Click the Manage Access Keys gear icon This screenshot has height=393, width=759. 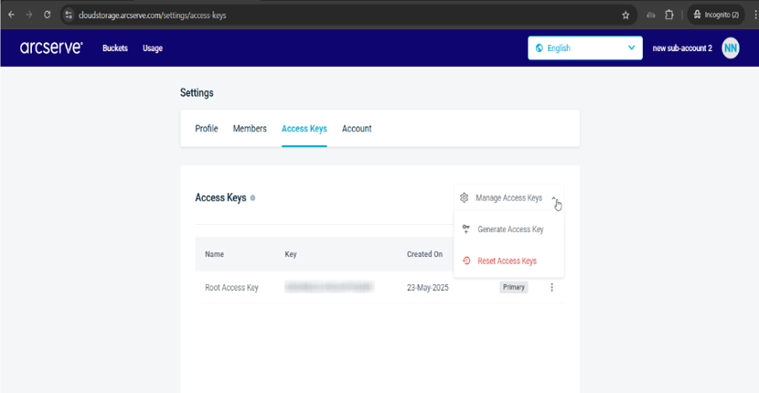tap(465, 197)
